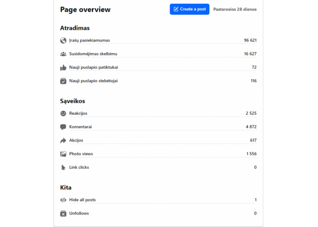Image resolution: width=318 pixels, height=227 pixels.
Task: Click the 72 new likes value
Action: [254, 67]
